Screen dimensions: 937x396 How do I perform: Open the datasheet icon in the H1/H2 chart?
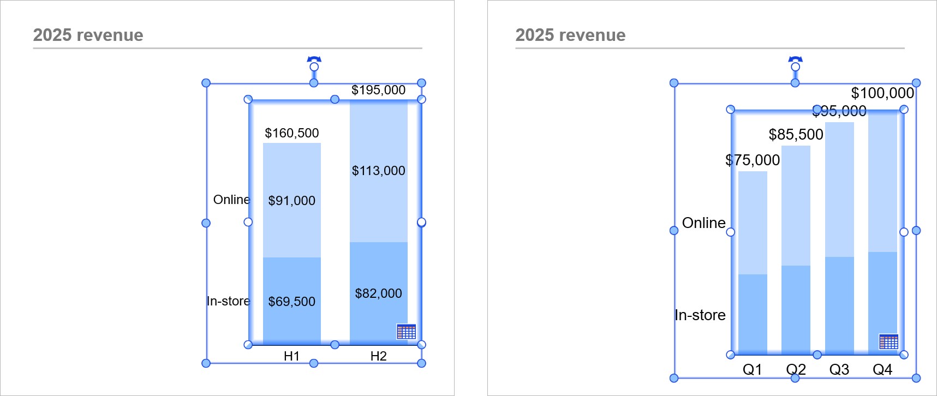406,332
